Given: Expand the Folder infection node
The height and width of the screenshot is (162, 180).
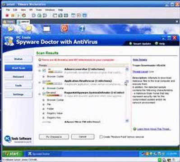Looking at the screenshot, I should tap(44, 109).
